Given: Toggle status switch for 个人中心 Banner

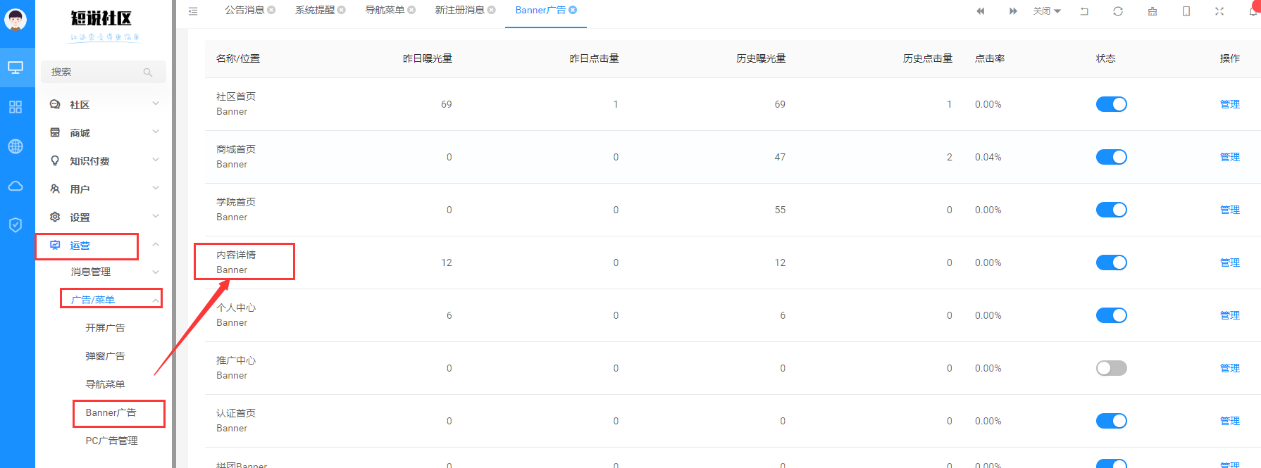Looking at the screenshot, I should (x=1111, y=315).
